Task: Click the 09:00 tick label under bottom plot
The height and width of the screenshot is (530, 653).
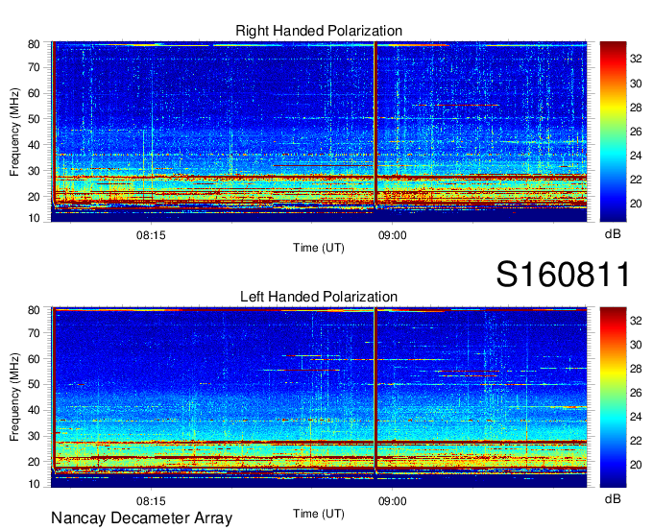Action: click(x=393, y=501)
